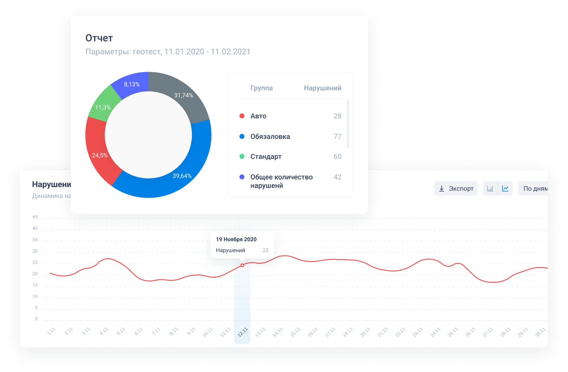Switch to line chart view icon
The width and height of the screenshot is (568, 372).
point(505,188)
